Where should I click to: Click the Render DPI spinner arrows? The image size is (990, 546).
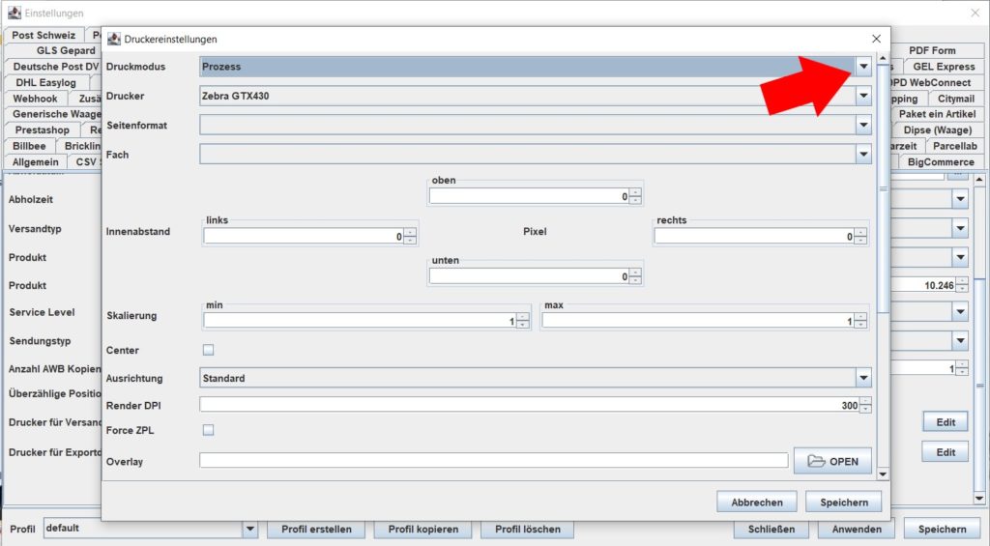[865, 405]
